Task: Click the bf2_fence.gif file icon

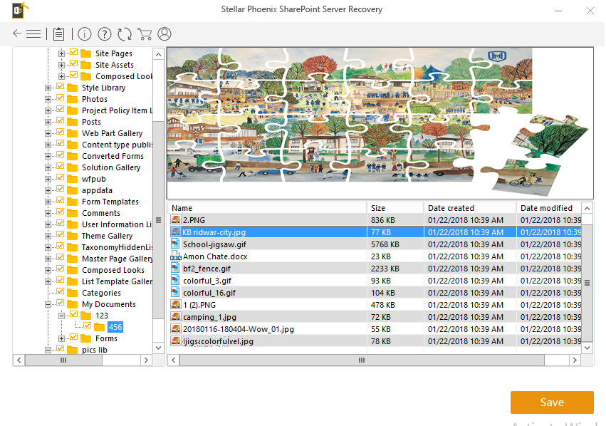Action: [175, 268]
